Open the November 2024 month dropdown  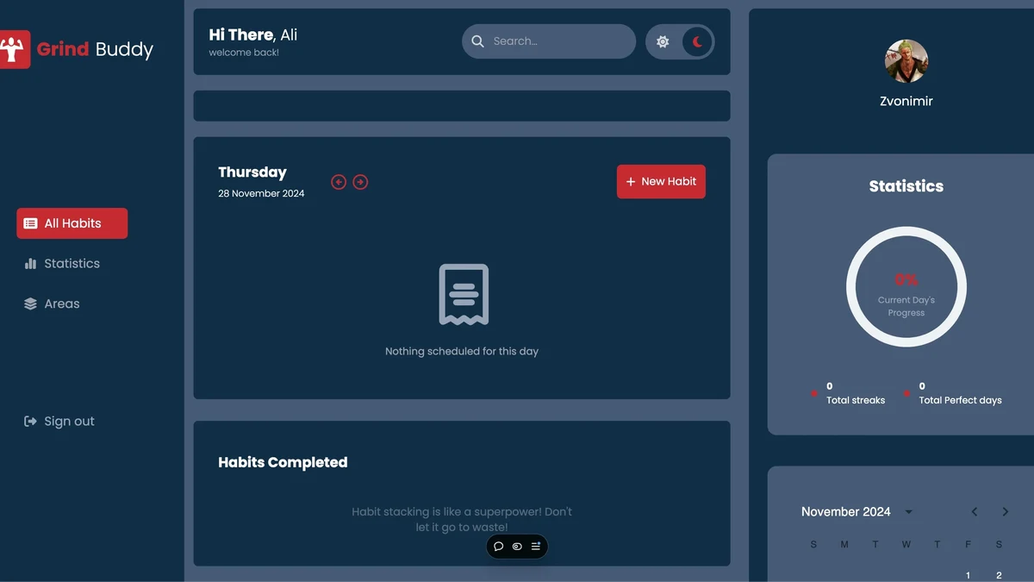coord(908,512)
